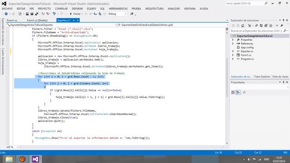The height and width of the screenshot is (163, 290).
Task: Click the volume speaker tray icon
Action: pos(249,159)
